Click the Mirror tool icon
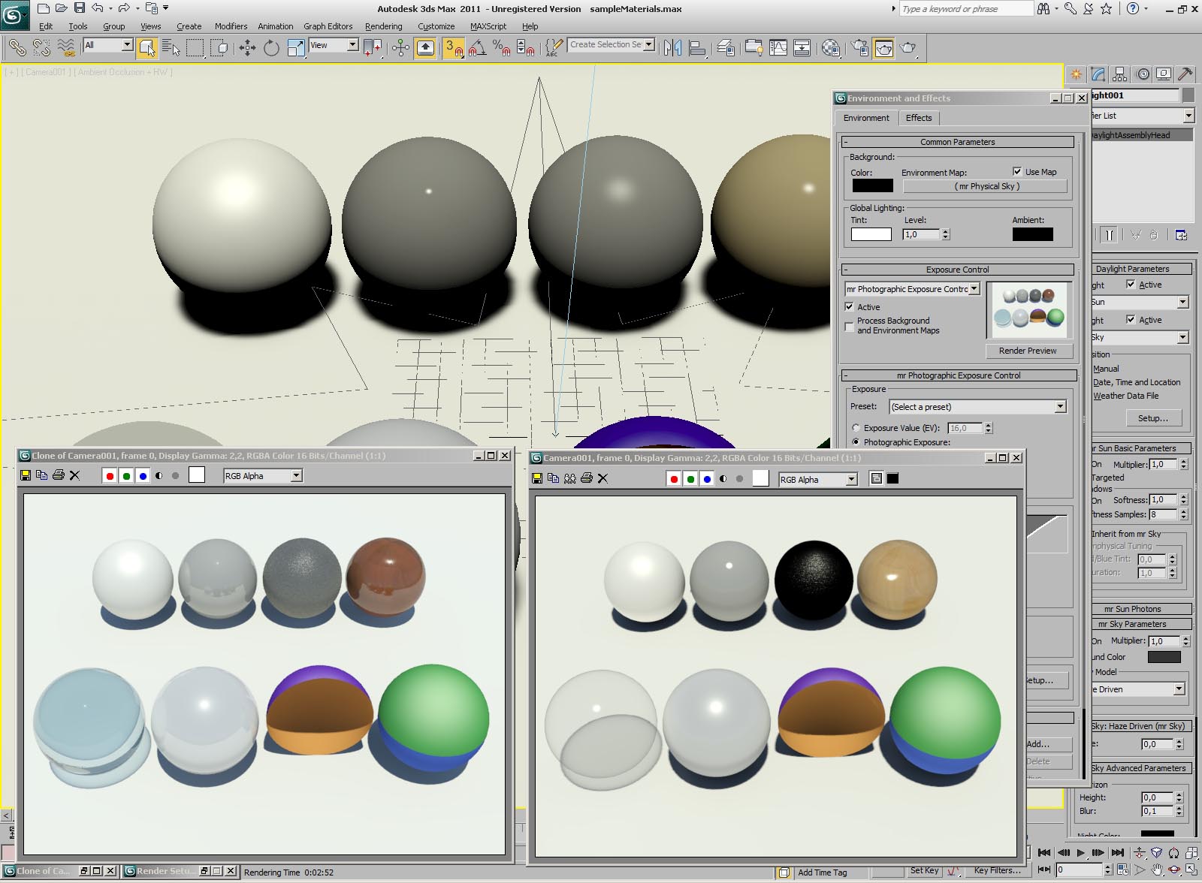 tap(672, 48)
